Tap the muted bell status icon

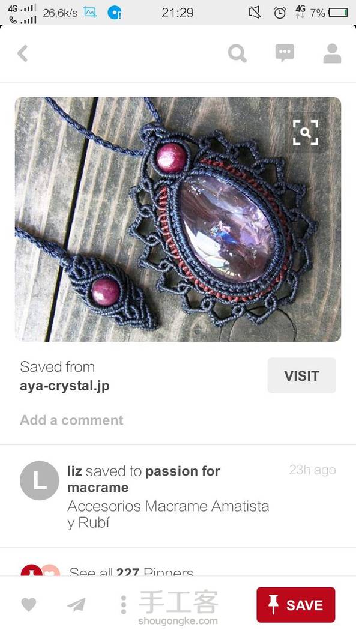pyautogui.click(x=255, y=13)
